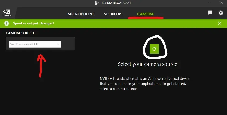
Task: Click the NVIDIA Broadcast title bar icon
Action: coord(97,3)
